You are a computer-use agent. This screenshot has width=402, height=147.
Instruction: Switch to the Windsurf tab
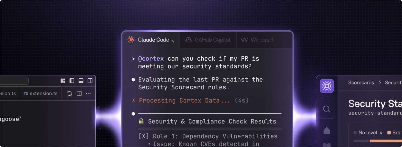tap(258, 40)
